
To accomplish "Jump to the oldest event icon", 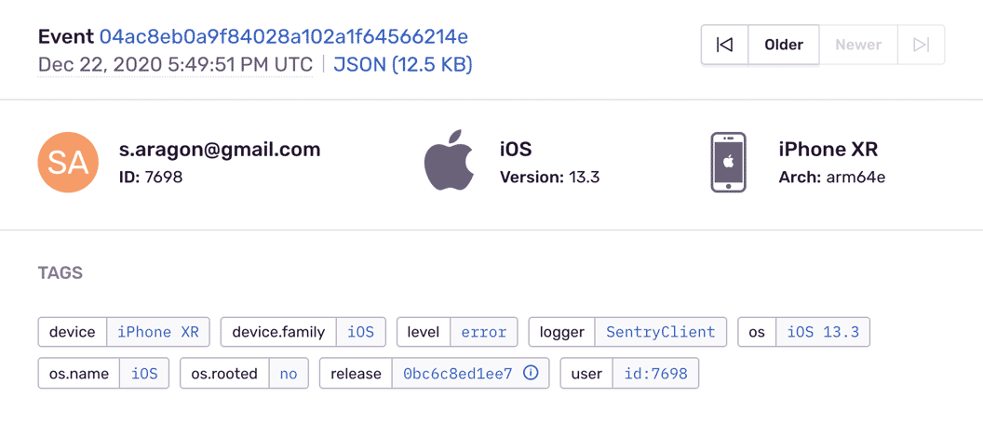I will point(724,45).
